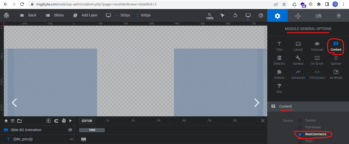Image resolution: width=349 pixels, height=144 pixels.
Task: Open the browser extensions puzzle icon
Action: click(318, 4)
